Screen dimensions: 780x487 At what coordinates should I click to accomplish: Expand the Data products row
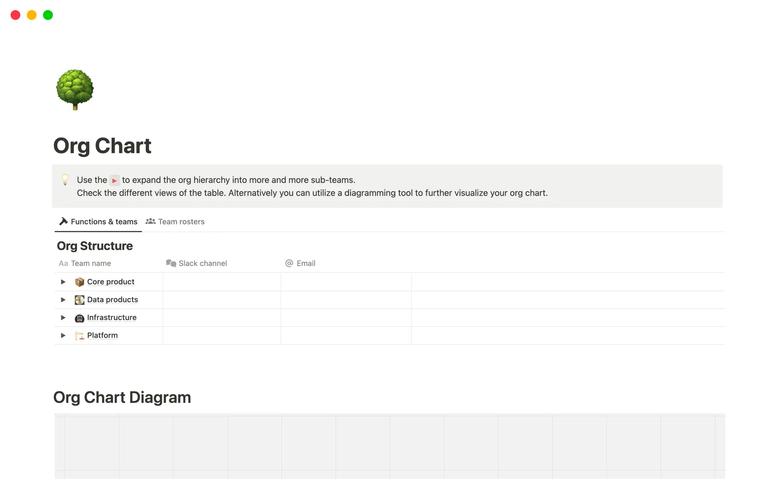click(x=63, y=300)
